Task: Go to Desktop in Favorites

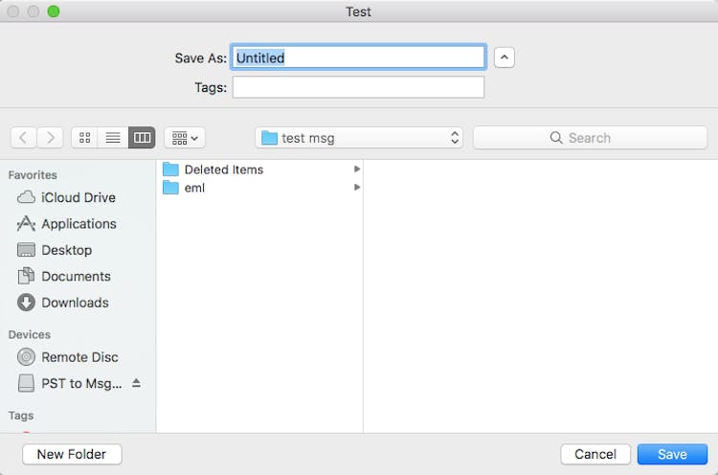Action: click(x=66, y=250)
